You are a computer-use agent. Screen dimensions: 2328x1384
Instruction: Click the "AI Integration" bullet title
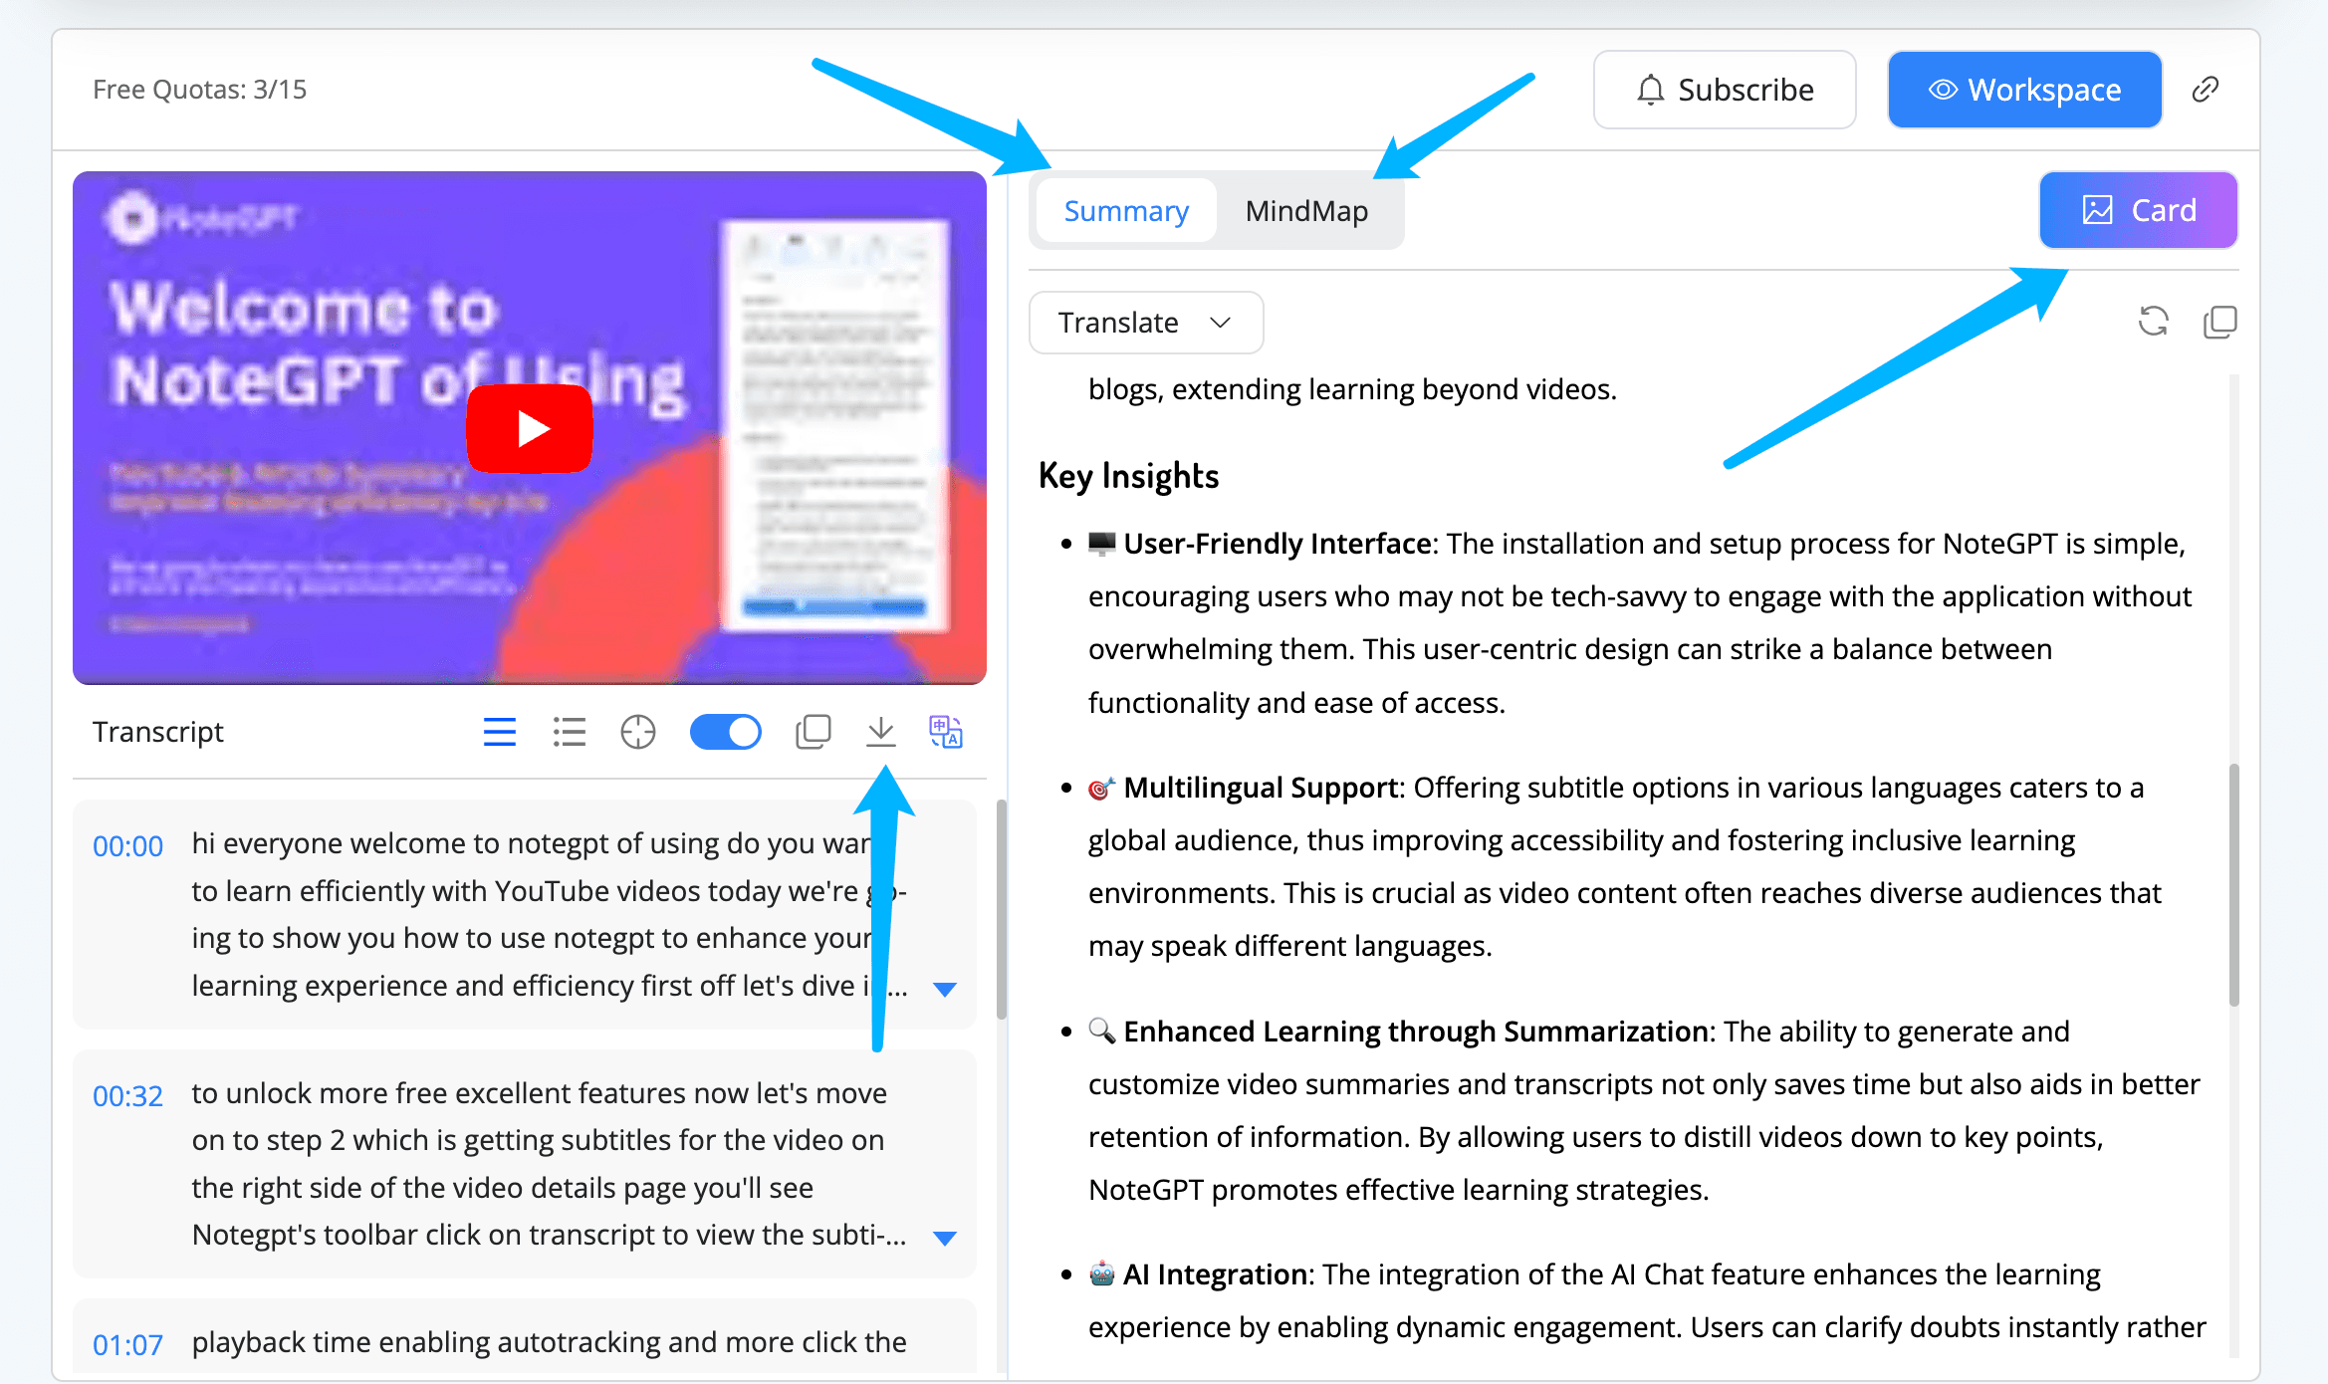click(1215, 1274)
